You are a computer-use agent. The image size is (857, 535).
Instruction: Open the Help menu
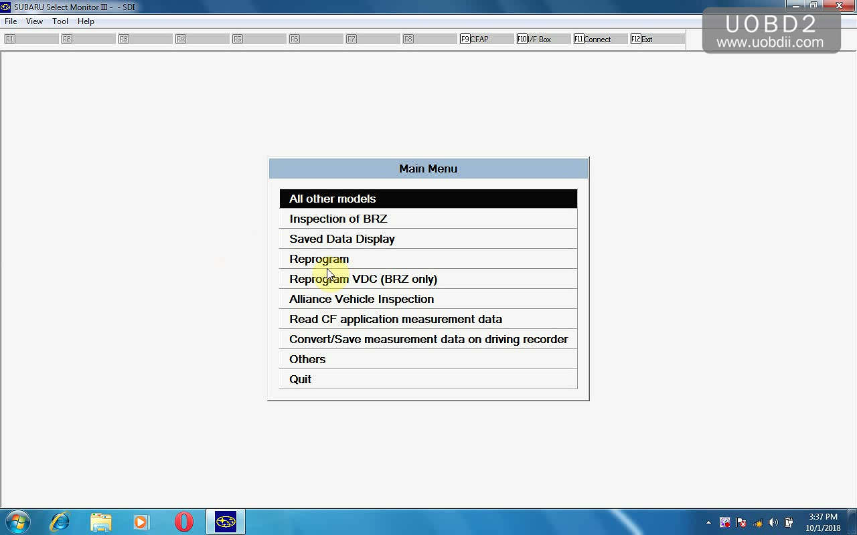pos(86,21)
